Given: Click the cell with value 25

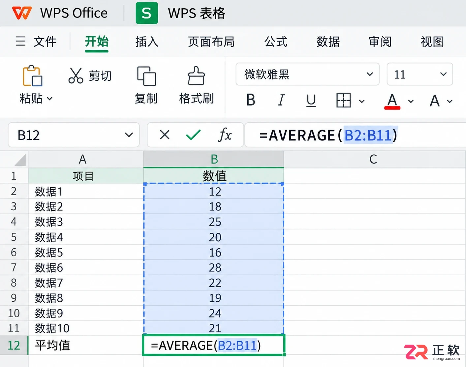Looking at the screenshot, I should click(x=214, y=222).
